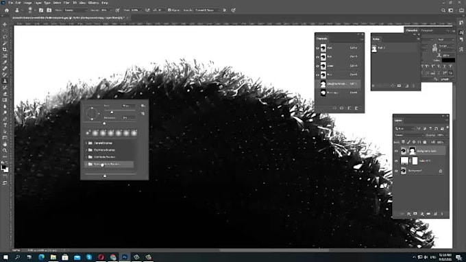The height and width of the screenshot is (262, 466).
Task: Add layer mask icon in Layers panel
Action: tap(415, 214)
